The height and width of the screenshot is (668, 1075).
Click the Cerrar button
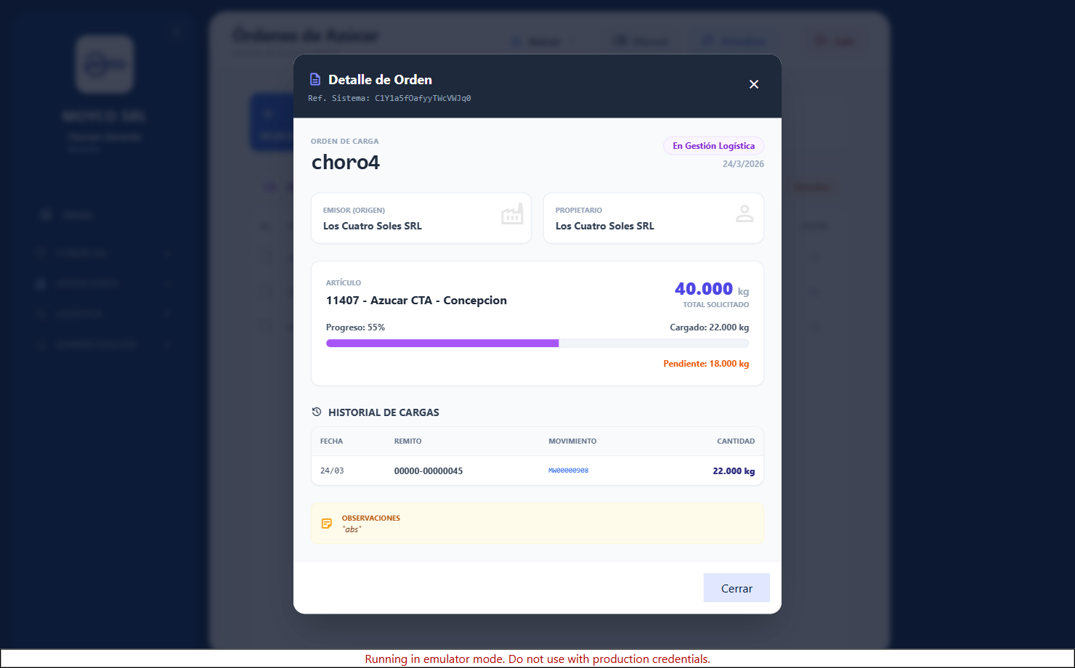pyautogui.click(x=737, y=588)
